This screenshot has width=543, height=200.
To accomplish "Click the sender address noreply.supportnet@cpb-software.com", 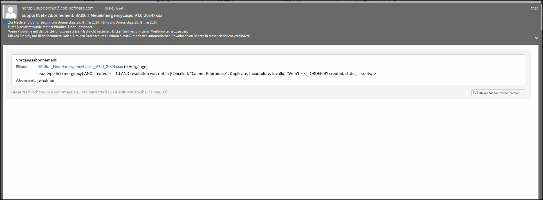I will (x=58, y=8).
